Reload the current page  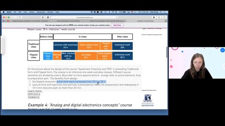point(117,17)
